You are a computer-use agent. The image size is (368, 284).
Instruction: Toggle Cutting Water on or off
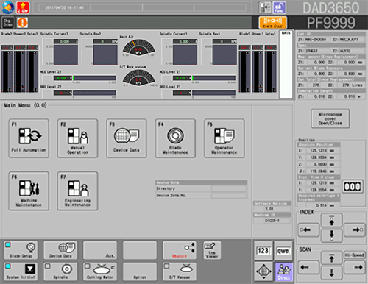(100, 271)
